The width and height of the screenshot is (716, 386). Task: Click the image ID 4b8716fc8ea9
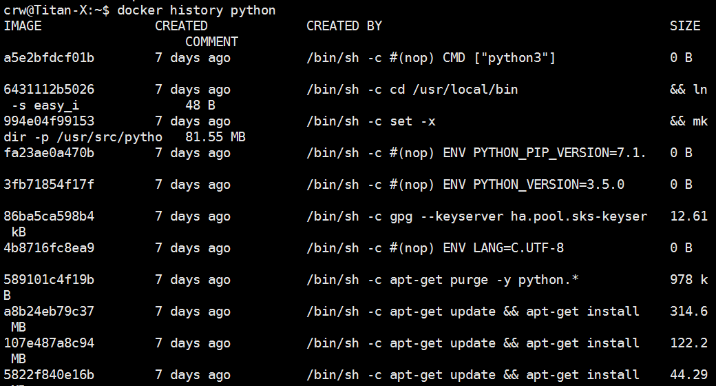[x=49, y=248]
